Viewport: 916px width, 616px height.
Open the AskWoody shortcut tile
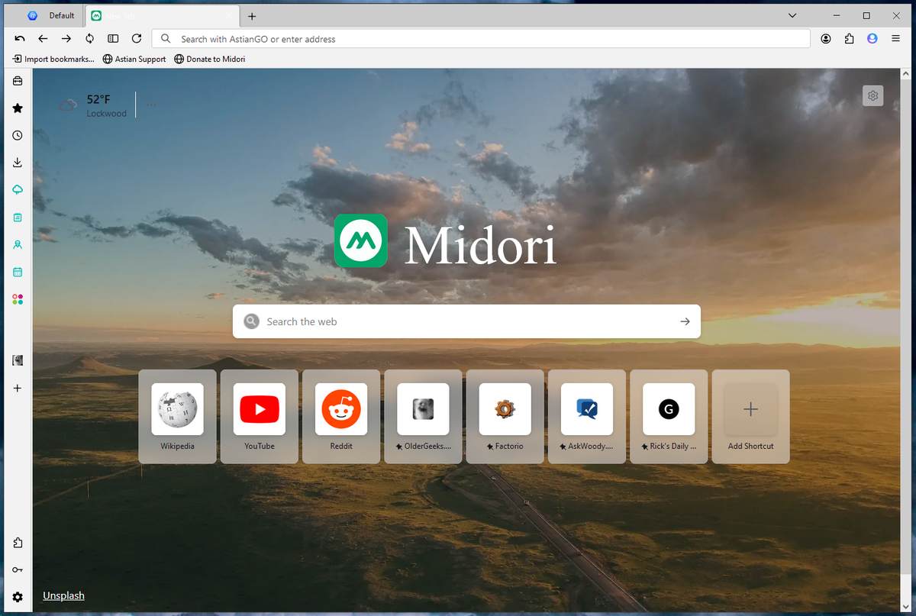click(587, 417)
